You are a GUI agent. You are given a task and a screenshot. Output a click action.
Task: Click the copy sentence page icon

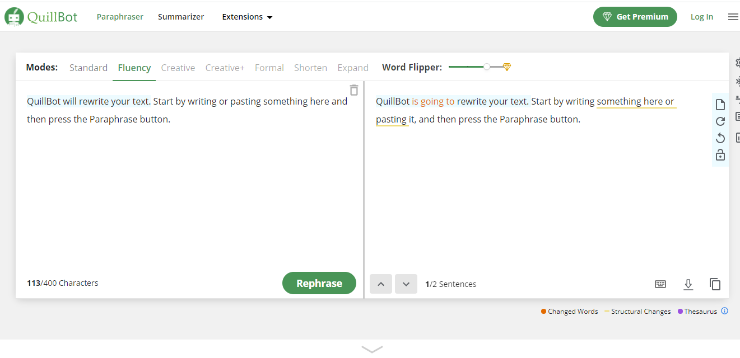(x=720, y=105)
